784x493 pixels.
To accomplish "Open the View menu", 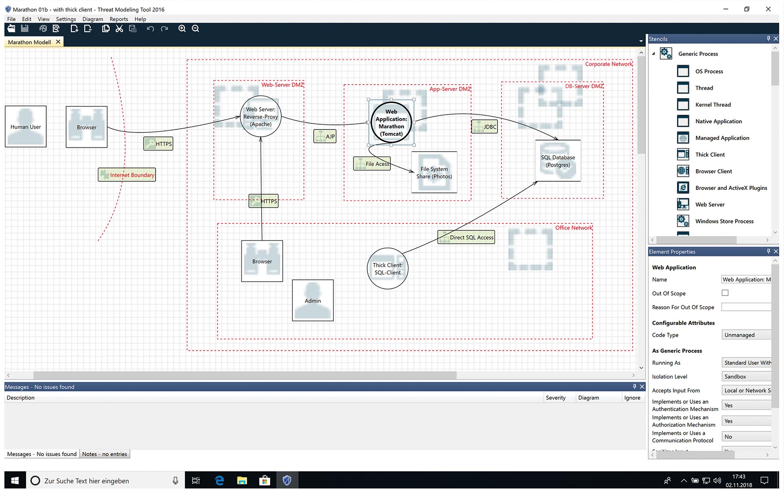I will (x=44, y=19).
